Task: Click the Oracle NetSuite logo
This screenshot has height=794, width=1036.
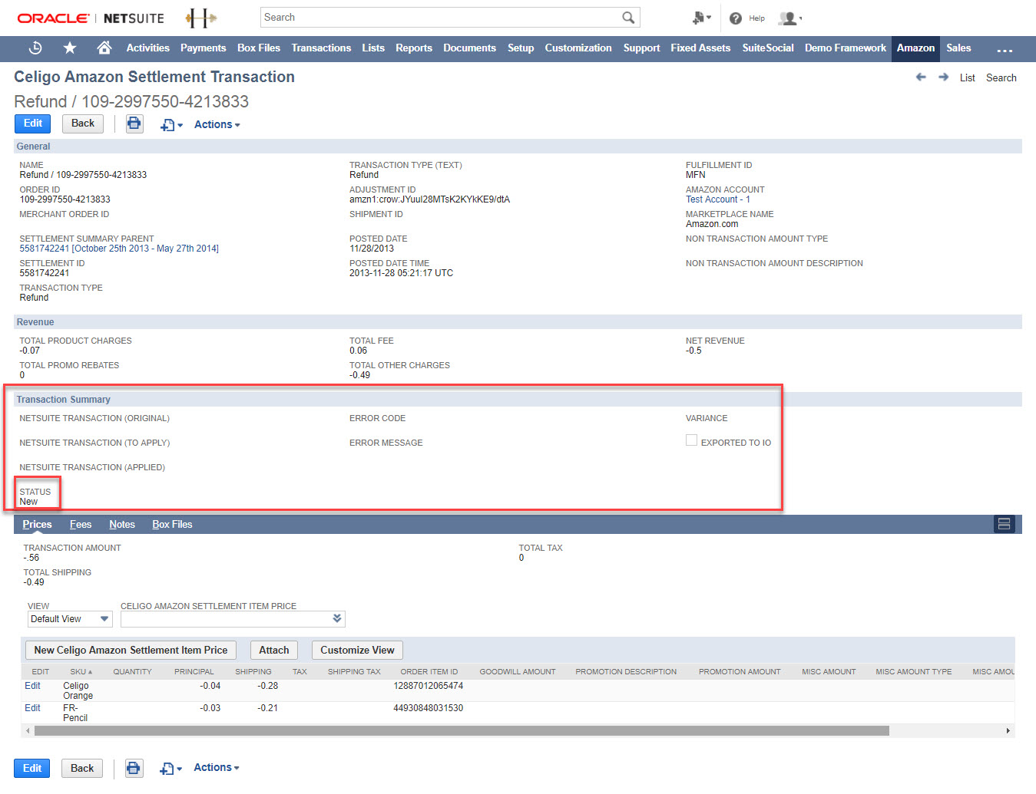Action: (91, 18)
